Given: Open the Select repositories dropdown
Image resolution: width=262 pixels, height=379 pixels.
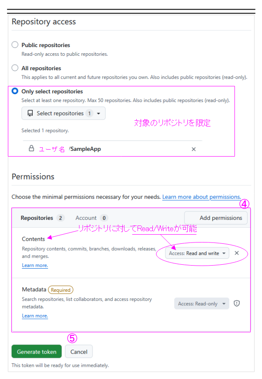Looking at the screenshot, I should (x=63, y=113).
